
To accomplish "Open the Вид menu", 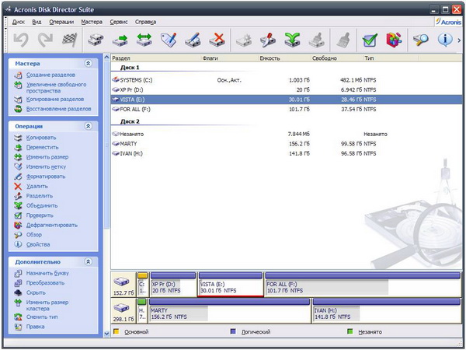I will [37, 22].
